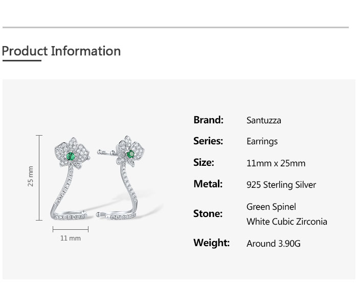The width and height of the screenshot is (358, 305).
Task: Click the green stone on right earring
Action: pos(130,154)
